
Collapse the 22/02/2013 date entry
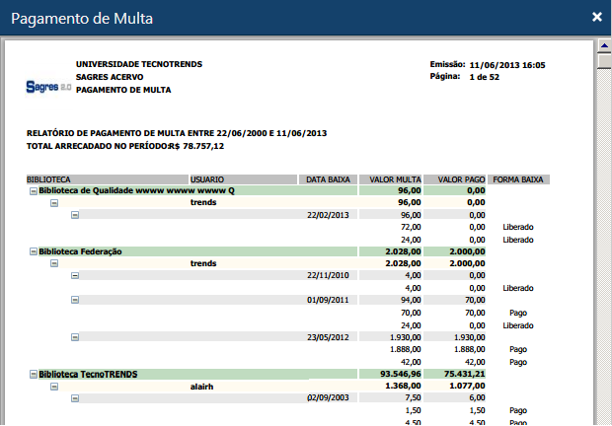point(75,214)
